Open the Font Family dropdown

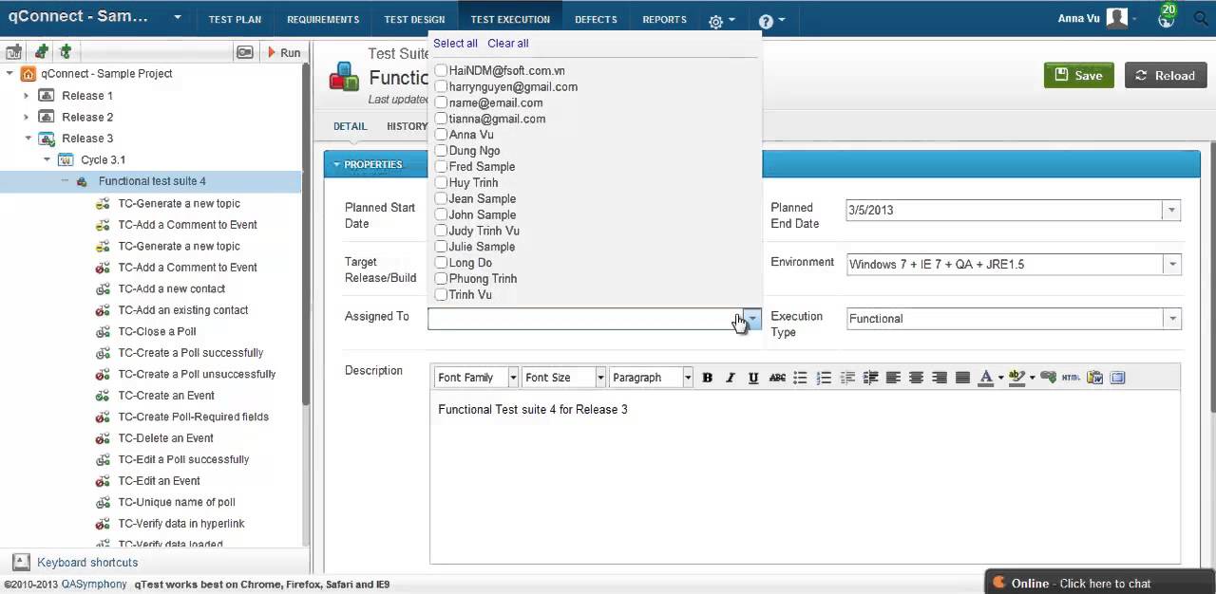[x=513, y=378]
